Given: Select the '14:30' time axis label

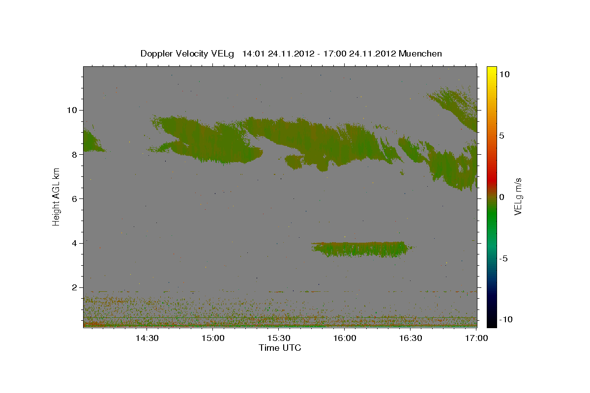Looking at the screenshot, I should click(147, 338).
